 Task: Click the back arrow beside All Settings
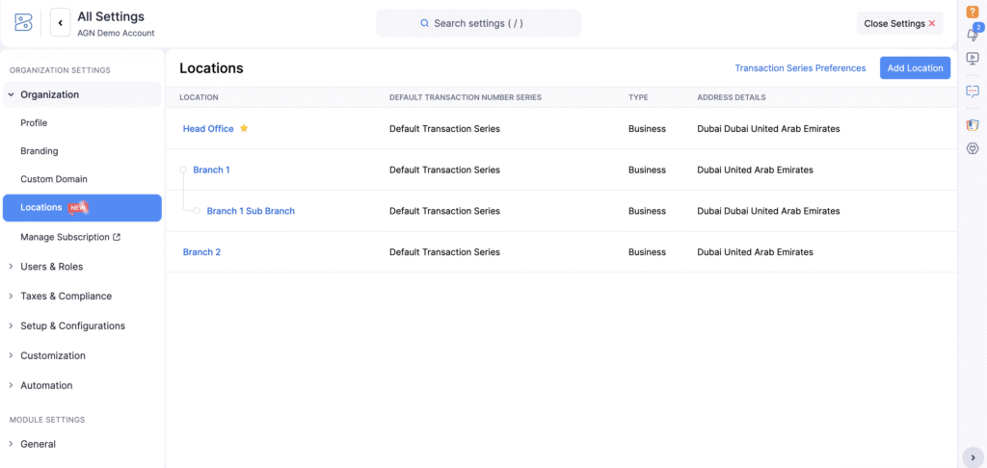tap(60, 22)
